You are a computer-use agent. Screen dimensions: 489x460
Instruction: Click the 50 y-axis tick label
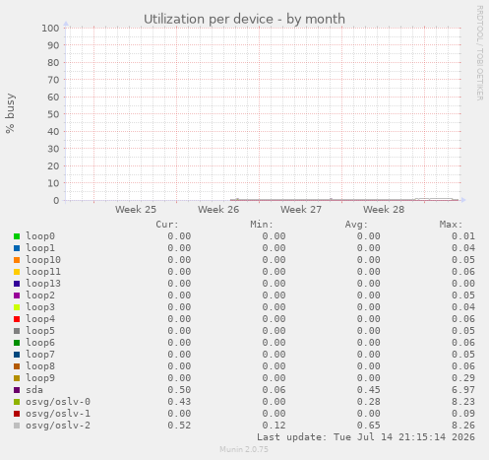(53, 114)
